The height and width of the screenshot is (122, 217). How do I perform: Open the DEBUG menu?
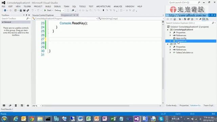coord(57,6)
